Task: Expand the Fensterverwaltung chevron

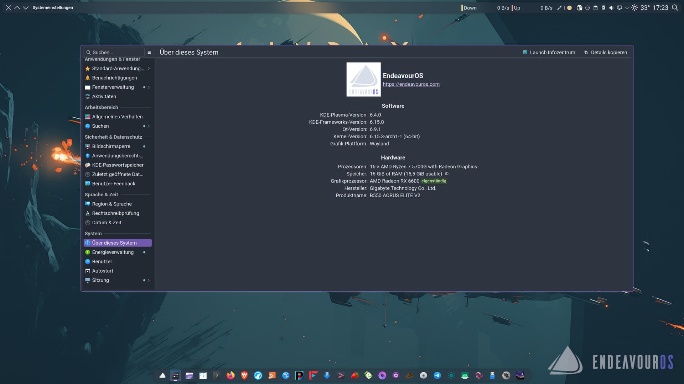Action: (149, 87)
